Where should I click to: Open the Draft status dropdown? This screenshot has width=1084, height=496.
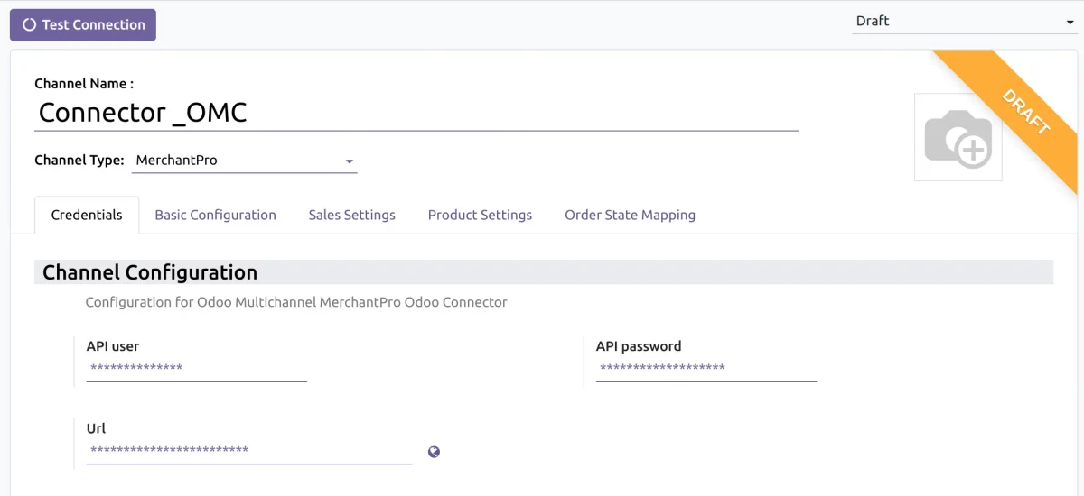[964, 22]
